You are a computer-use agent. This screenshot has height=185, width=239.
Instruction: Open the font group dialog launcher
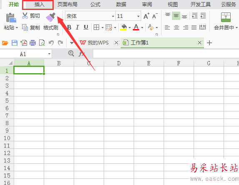coord(157,35)
